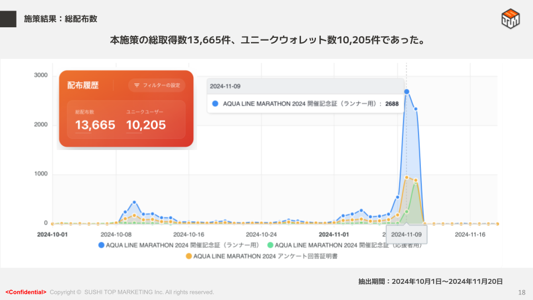Click the 2024-10-08 axis label
Viewport: 533px width, 300px height.
click(116, 234)
